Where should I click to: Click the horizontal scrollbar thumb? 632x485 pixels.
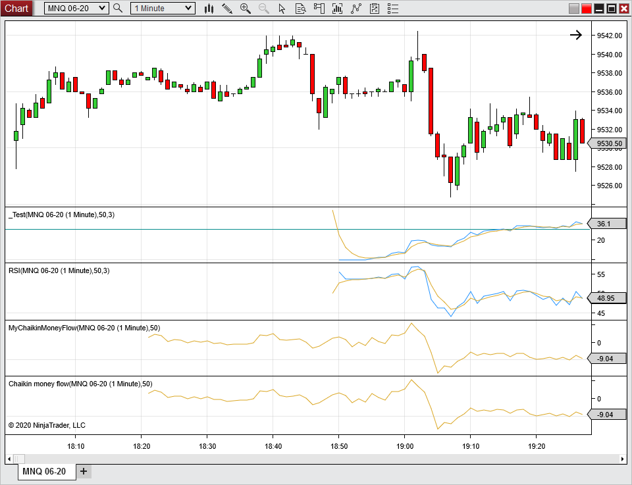click(19, 459)
